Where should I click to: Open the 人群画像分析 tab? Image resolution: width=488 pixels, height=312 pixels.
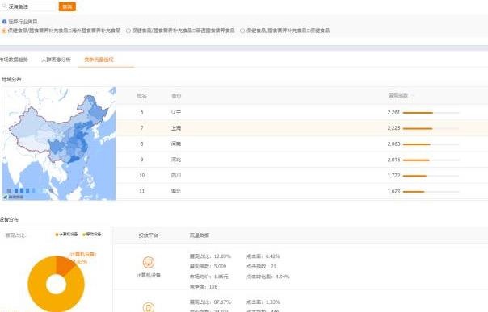click(57, 60)
